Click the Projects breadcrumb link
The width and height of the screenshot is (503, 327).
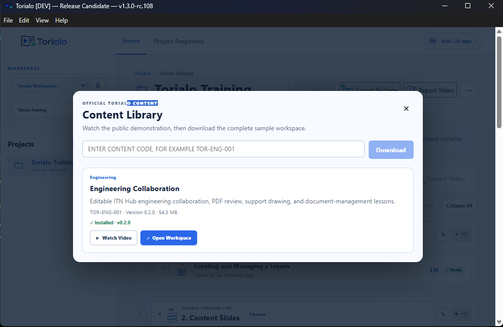point(143,74)
